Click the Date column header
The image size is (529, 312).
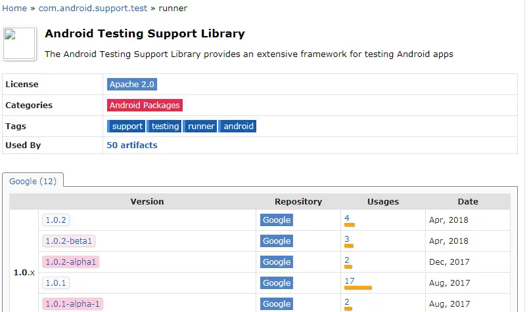[x=468, y=202]
